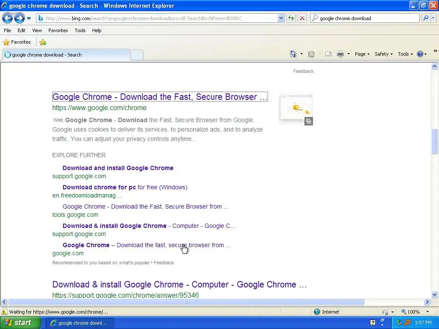
Task: Click the Forward navigation arrow
Action: point(19,18)
